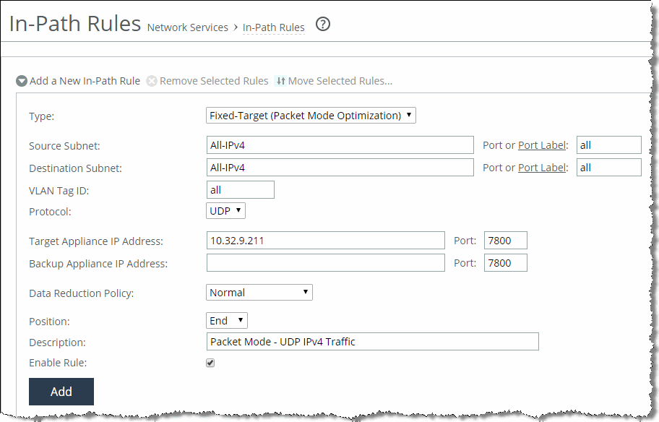The width and height of the screenshot is (659, 422).
Task: Click the X icon for Remove Selected Rules
Action: coord(151,80)
